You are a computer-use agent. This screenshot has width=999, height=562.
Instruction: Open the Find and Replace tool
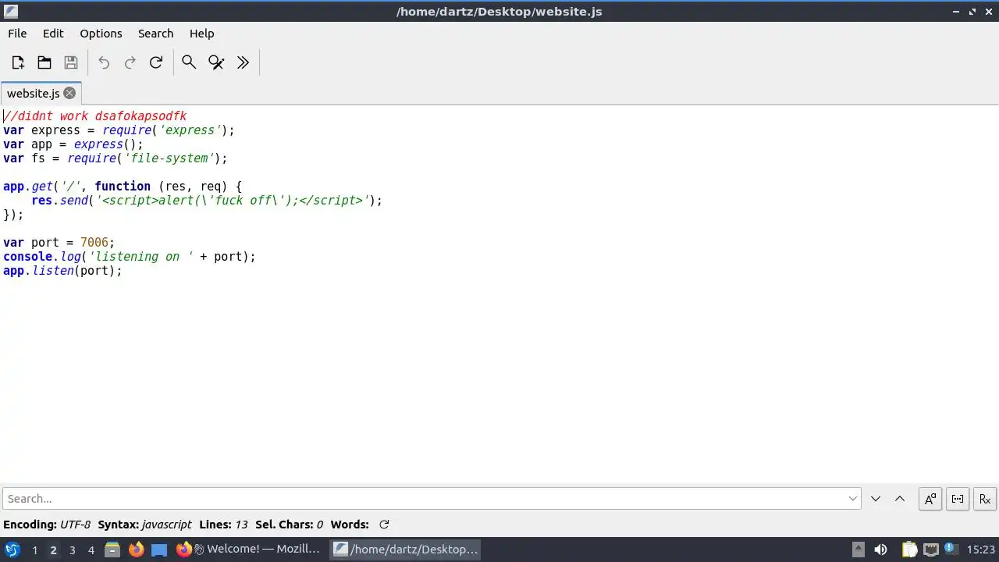tap(216, 62)
